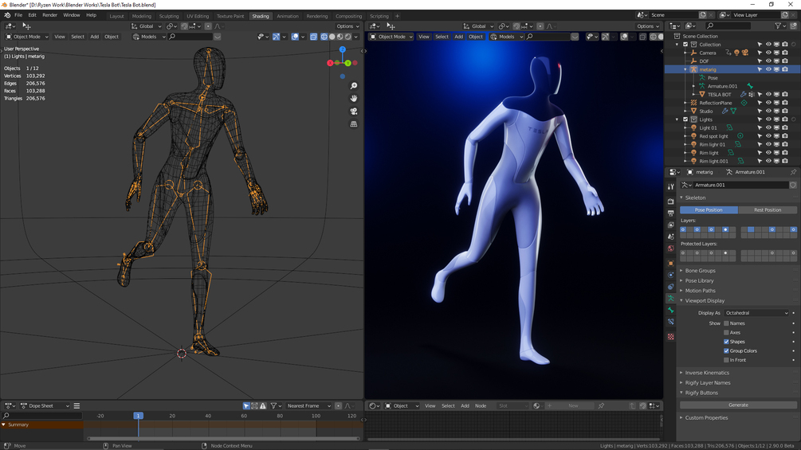Image resolution: width=801 pixels, height=450 pixels.
Task: Toggle camera view icon in left viewport
Action: 353,112
